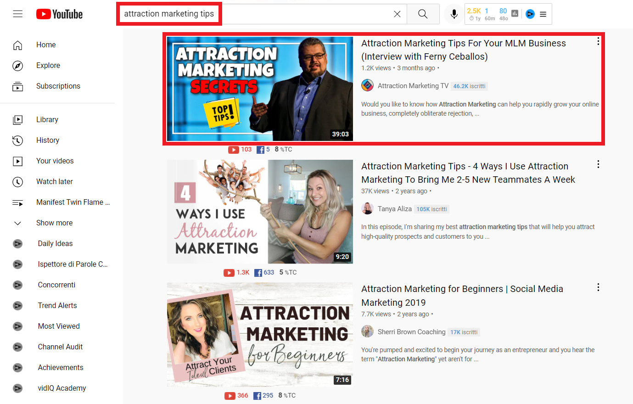
Task: Click the vidIQ icon beside Channel Audit
Action: (x=17, y=347)
